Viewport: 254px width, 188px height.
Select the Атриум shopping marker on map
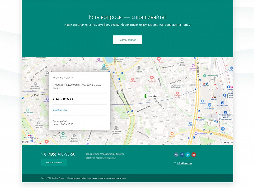pyautogui.click(x=203, y=101)
